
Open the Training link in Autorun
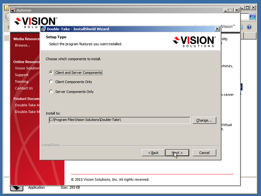coord(22,82)
